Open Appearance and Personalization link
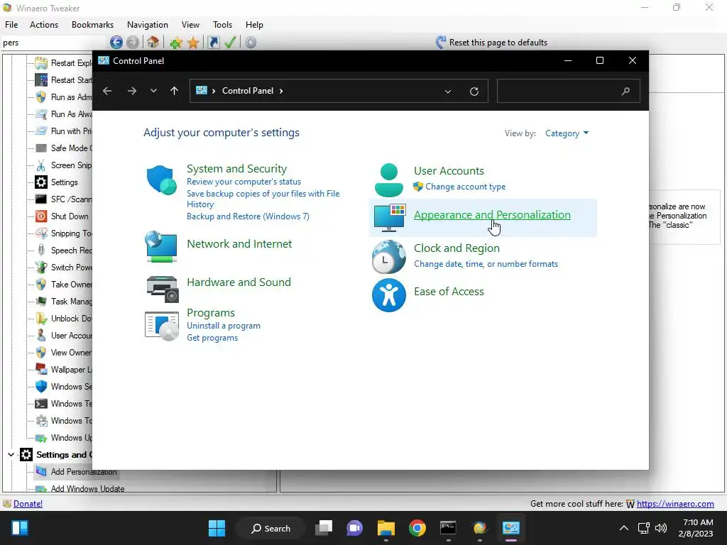727x545 pixels. tap(492, 214)
